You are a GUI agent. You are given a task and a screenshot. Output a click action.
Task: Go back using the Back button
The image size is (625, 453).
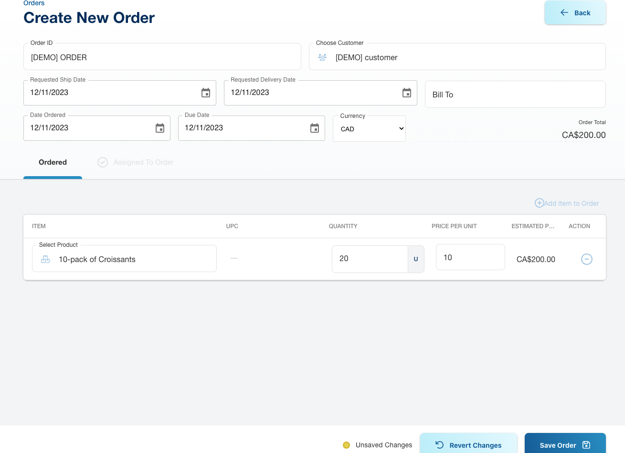575,13
